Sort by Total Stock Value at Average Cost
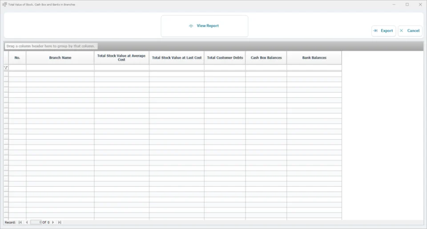Screen dimensions: 427x229 tap(121, 58)
